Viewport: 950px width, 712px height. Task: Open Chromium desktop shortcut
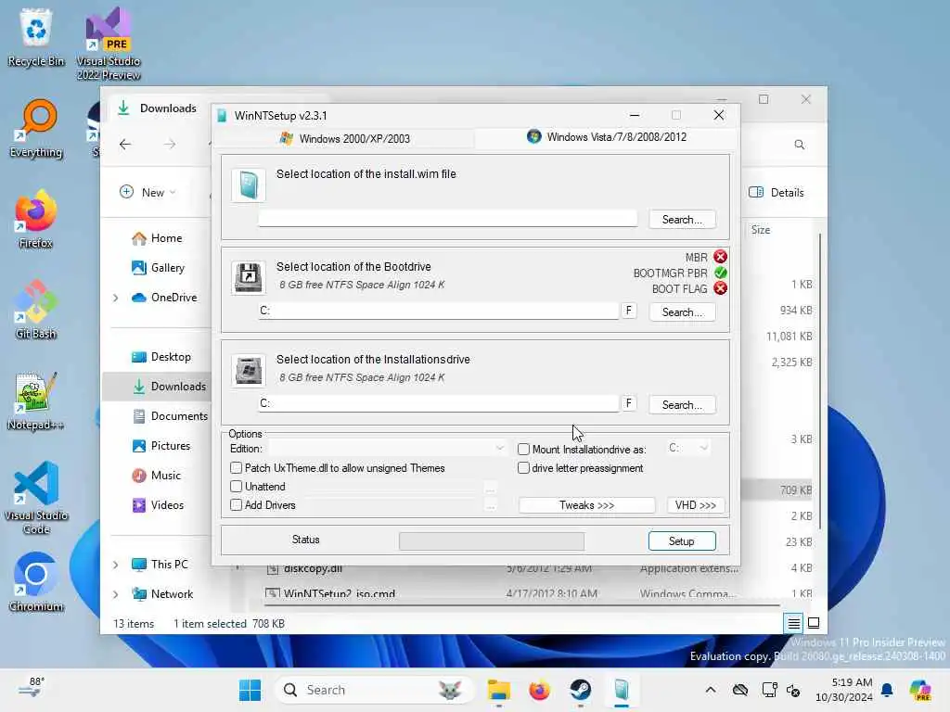coord(36,582)
